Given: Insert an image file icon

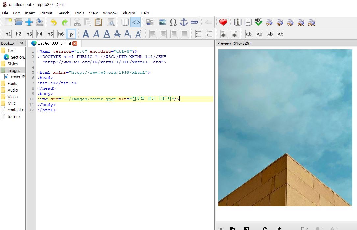Looking at the screenshot, I should tap(163, 22).
